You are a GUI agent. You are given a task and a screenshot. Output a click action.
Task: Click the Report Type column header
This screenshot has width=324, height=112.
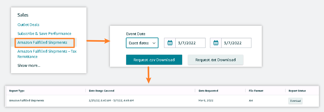(x=17, y=91)
